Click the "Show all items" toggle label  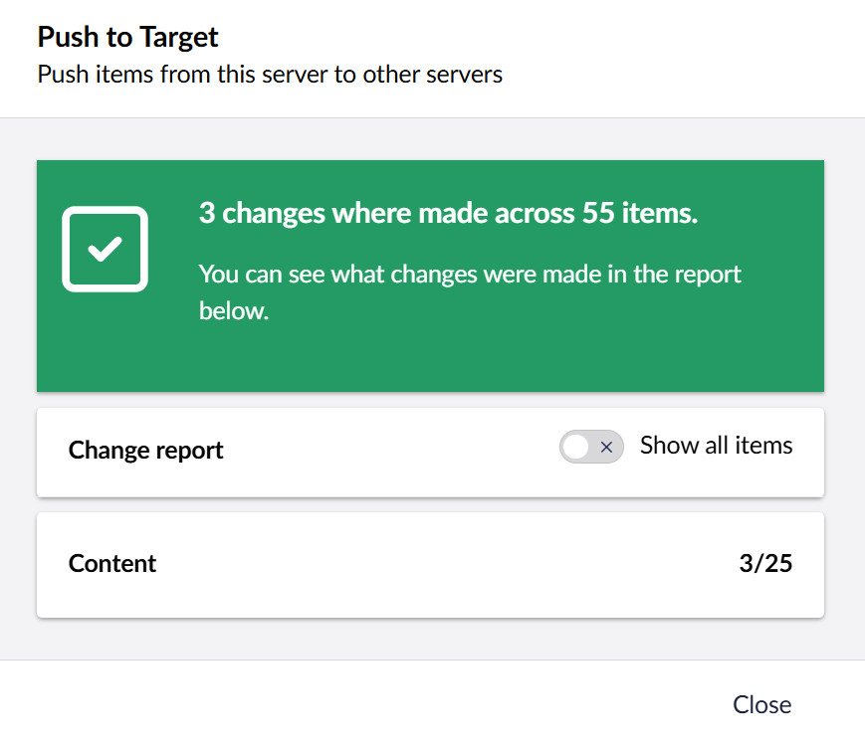click(716, 446)
